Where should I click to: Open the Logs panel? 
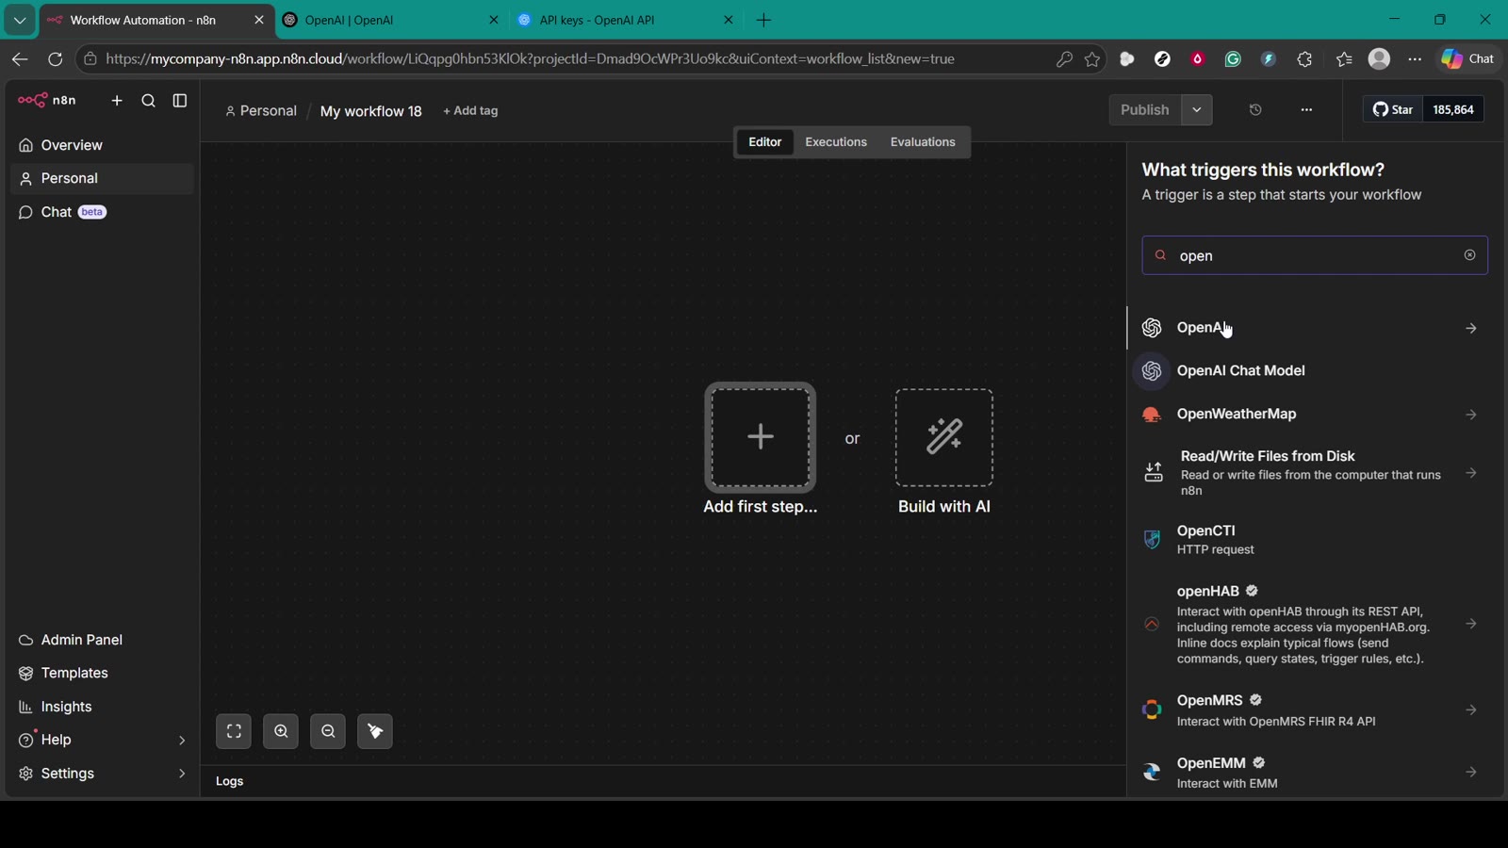230,782
